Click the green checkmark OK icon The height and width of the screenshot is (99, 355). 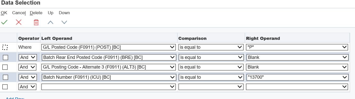click(4, 22)
